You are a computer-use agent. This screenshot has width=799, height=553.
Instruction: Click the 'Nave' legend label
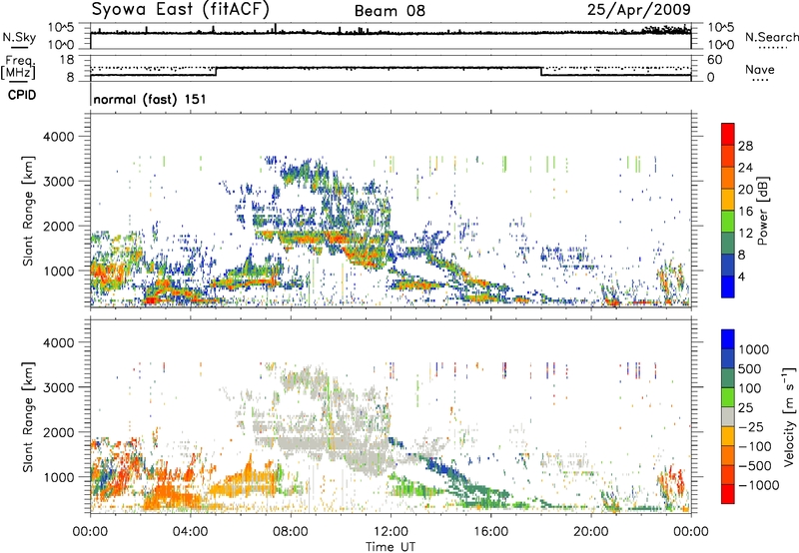tap(759, 69)
